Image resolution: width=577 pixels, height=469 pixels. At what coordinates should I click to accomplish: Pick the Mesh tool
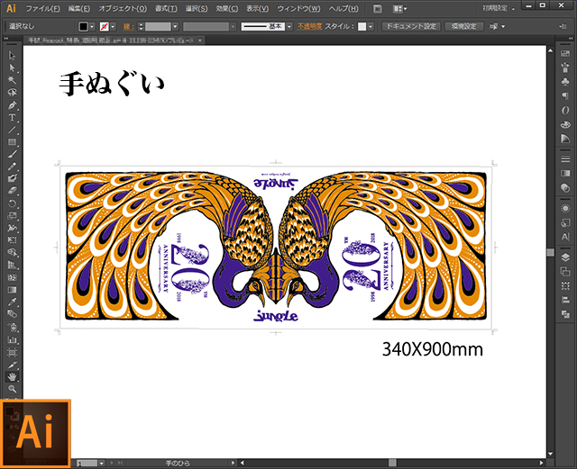pyautogui.click(x=12, y=277)
